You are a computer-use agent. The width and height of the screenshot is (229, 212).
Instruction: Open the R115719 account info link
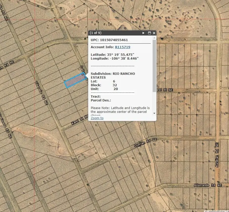(x=123, y=47)
